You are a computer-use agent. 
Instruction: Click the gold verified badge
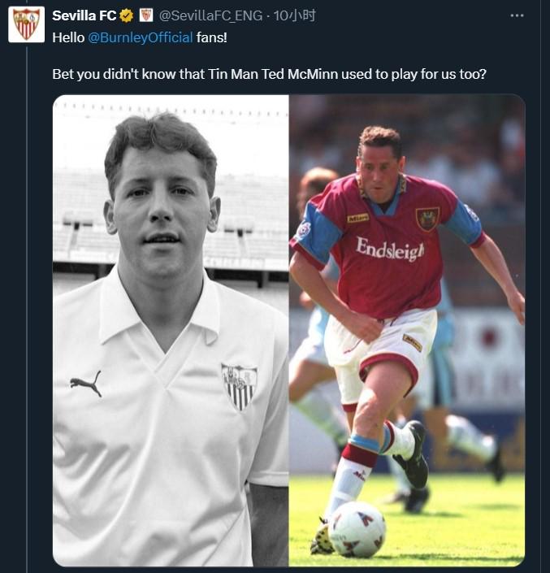[x=126, y=15]
